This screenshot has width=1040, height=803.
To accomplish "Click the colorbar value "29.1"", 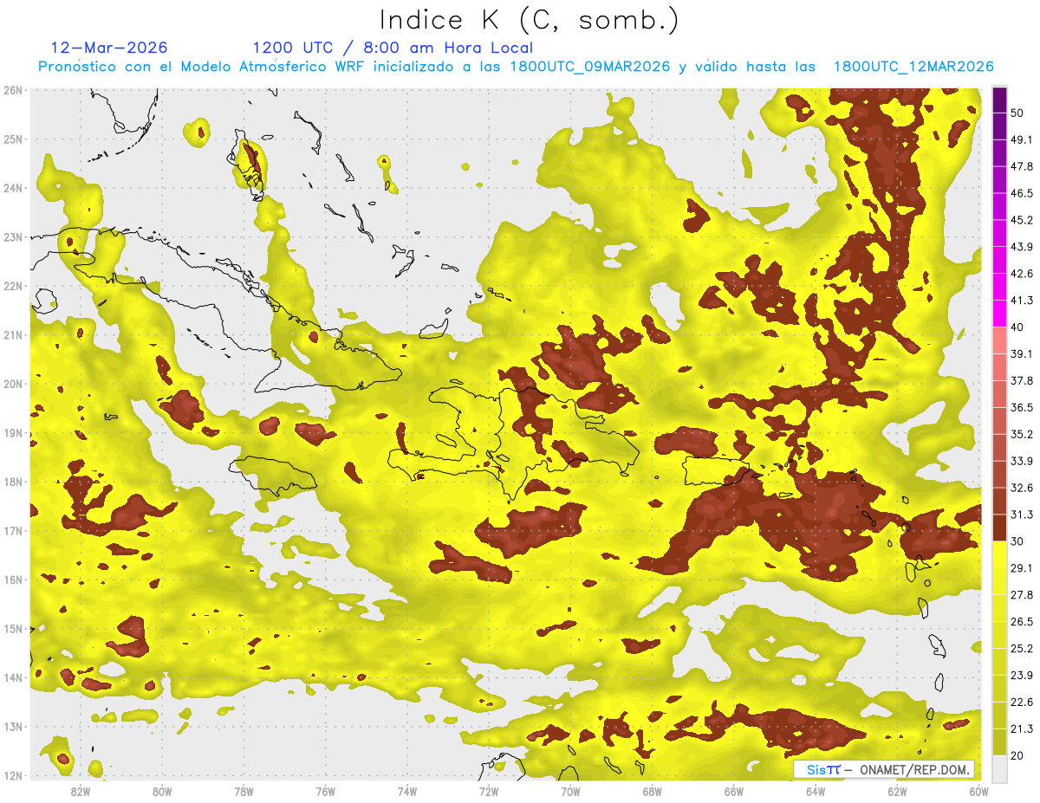I will (x=1022, y=567).
